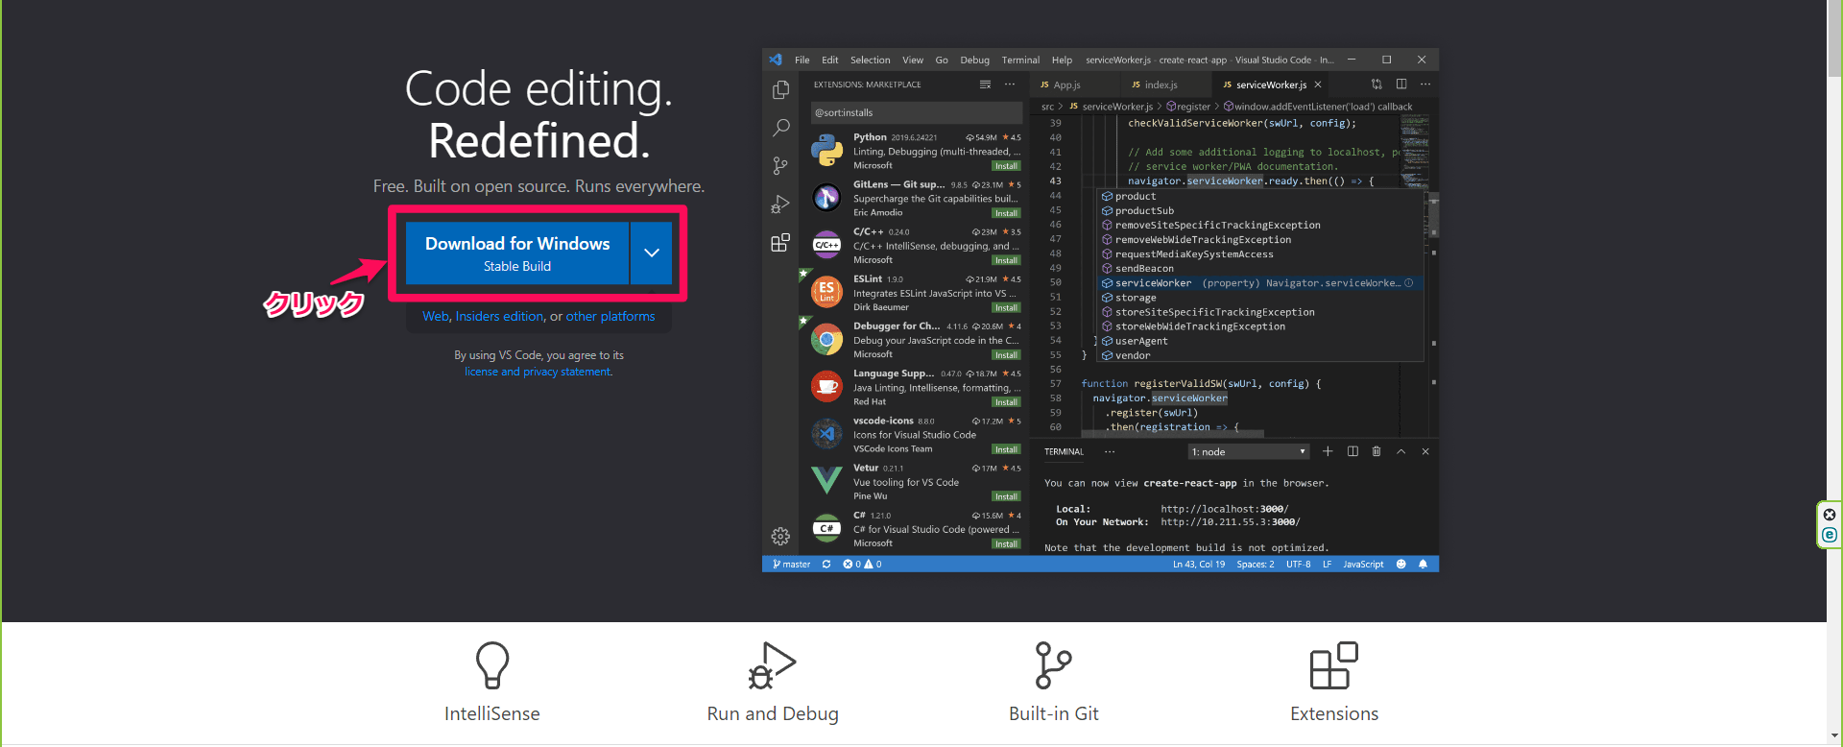Open the File menu in the VS Code screenshot
This screenshot has width=1843, height=747.
802,60
